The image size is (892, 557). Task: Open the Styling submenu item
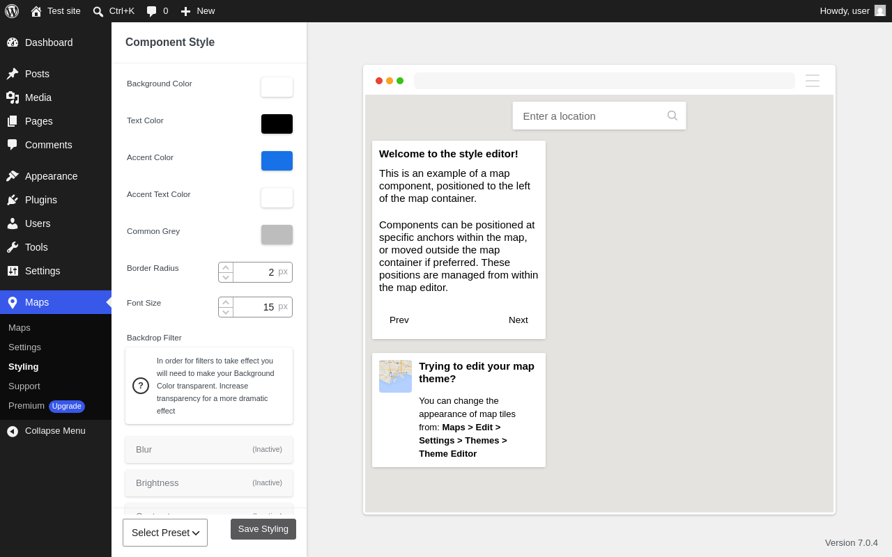(24, 367)
